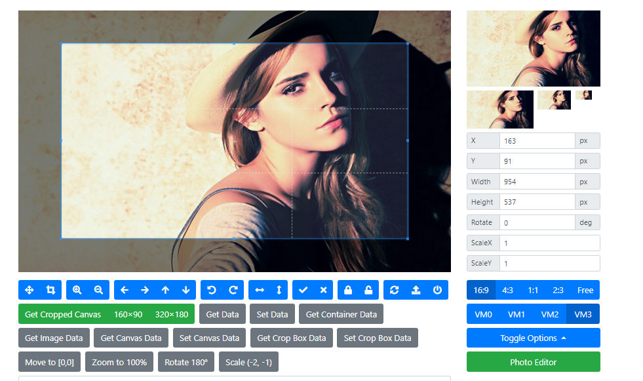
Task: Rotate image counter-clockwise icon
Action: (x=212, y=290)
